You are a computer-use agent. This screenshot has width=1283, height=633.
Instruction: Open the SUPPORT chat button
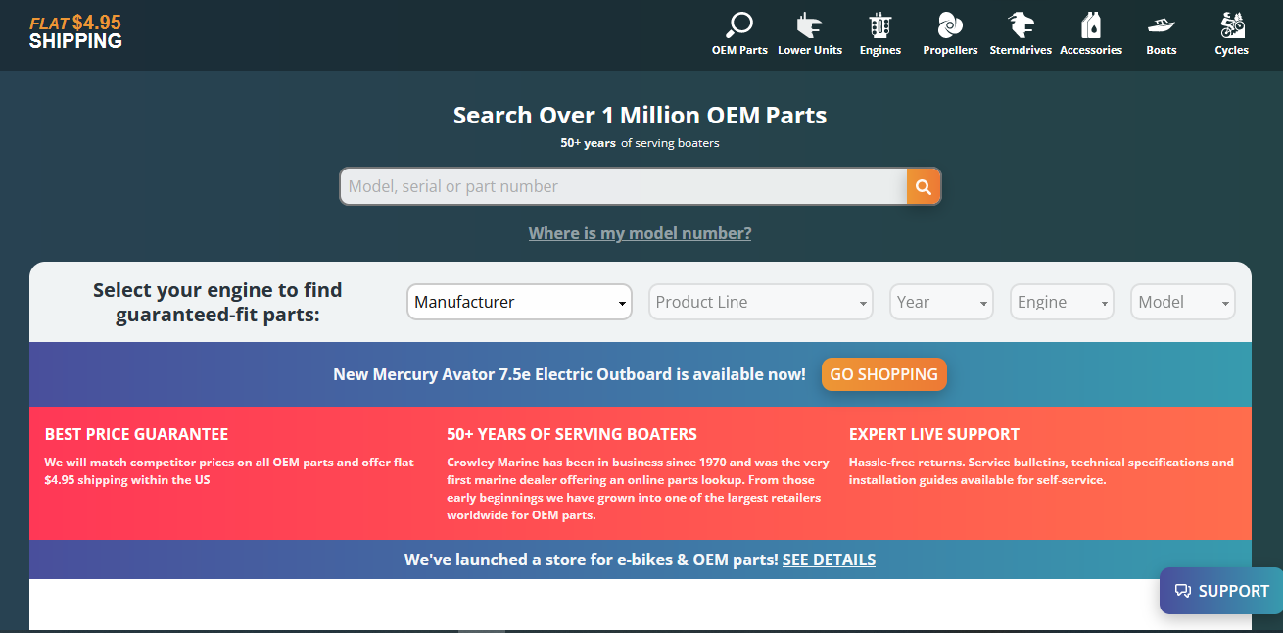point(1221,591)
